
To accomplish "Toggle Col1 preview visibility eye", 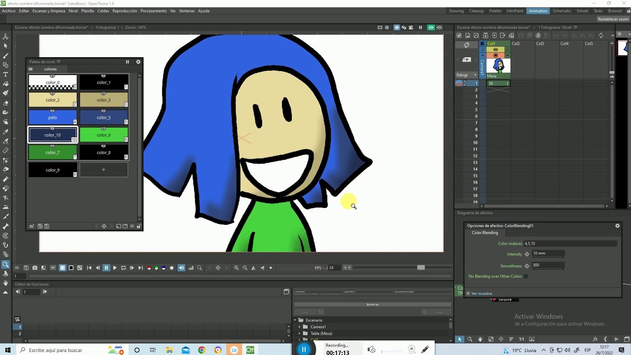I will (x=495, y=49).
